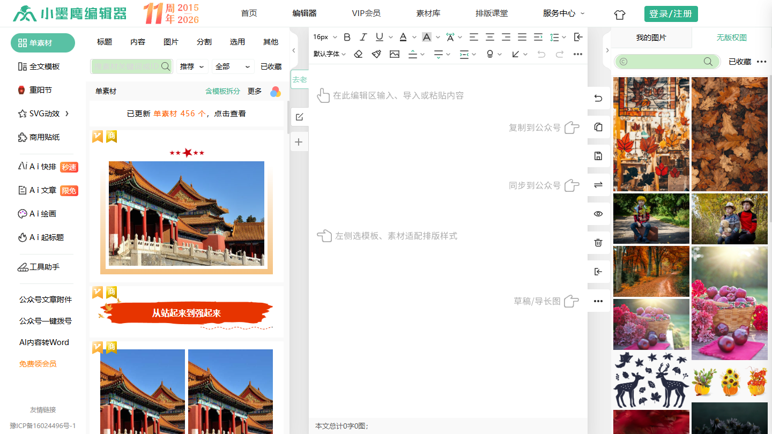This screenshot has width=772, height=434.
Task: Search materials with the magnifier icon
Action: click(x=166, y=66)
